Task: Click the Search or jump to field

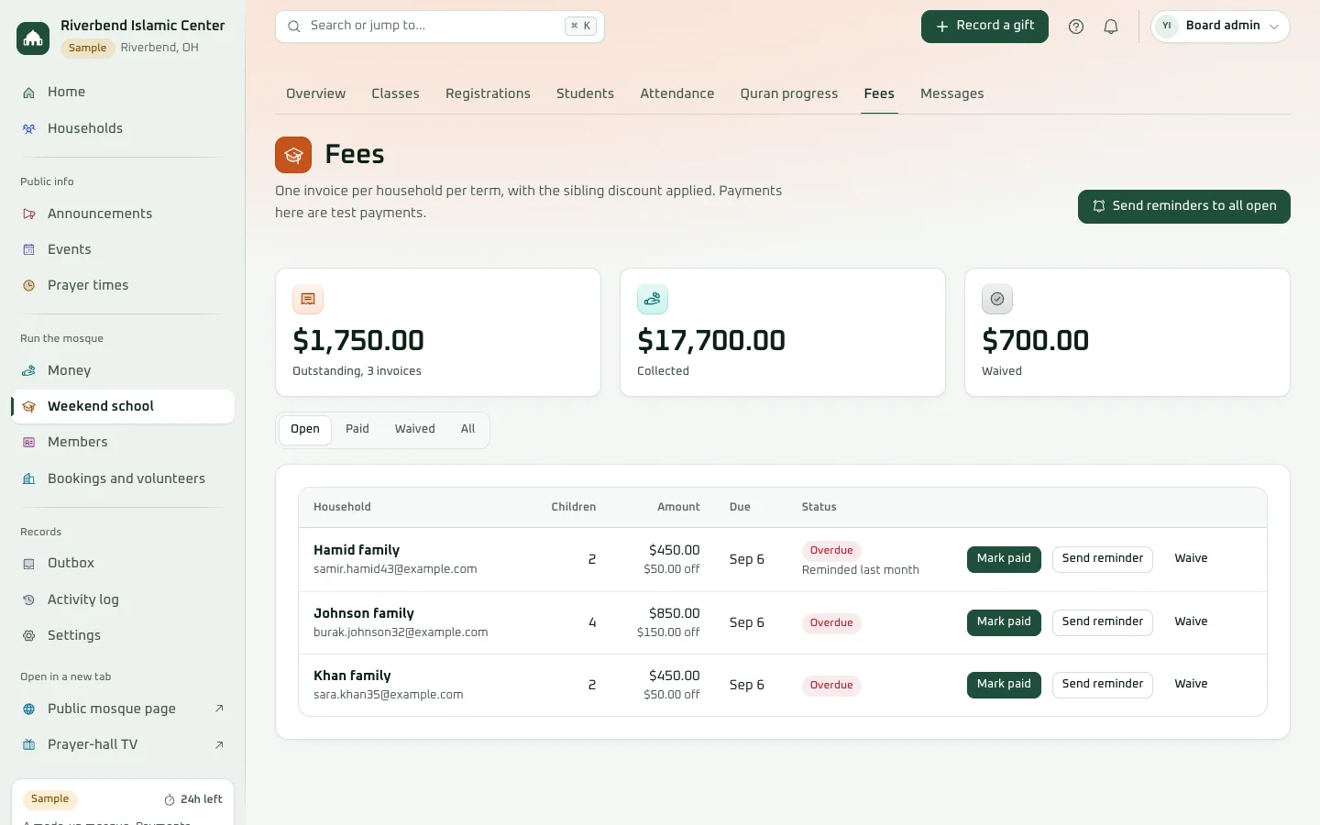Action: point(440,27)
